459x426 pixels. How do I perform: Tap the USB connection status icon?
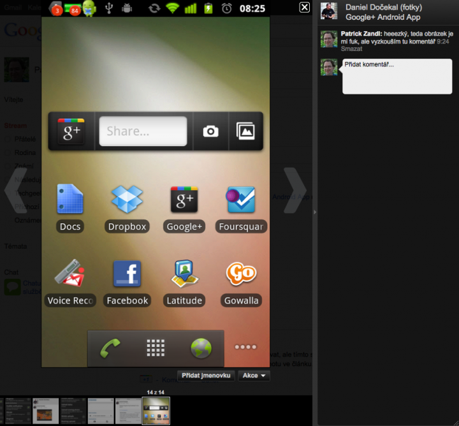point(109,8)
